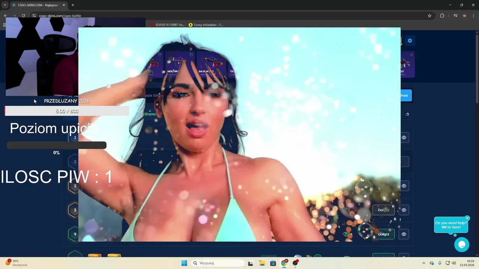Image resolution: width=479 pixels, height=269 pixels.
Task: Click the Wyszukaj taskbar search box
Action: (218, 263)
